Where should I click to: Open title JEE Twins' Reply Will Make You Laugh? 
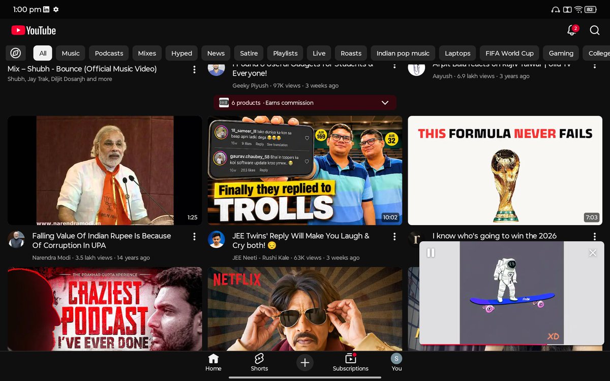click(x=301, y=241)
